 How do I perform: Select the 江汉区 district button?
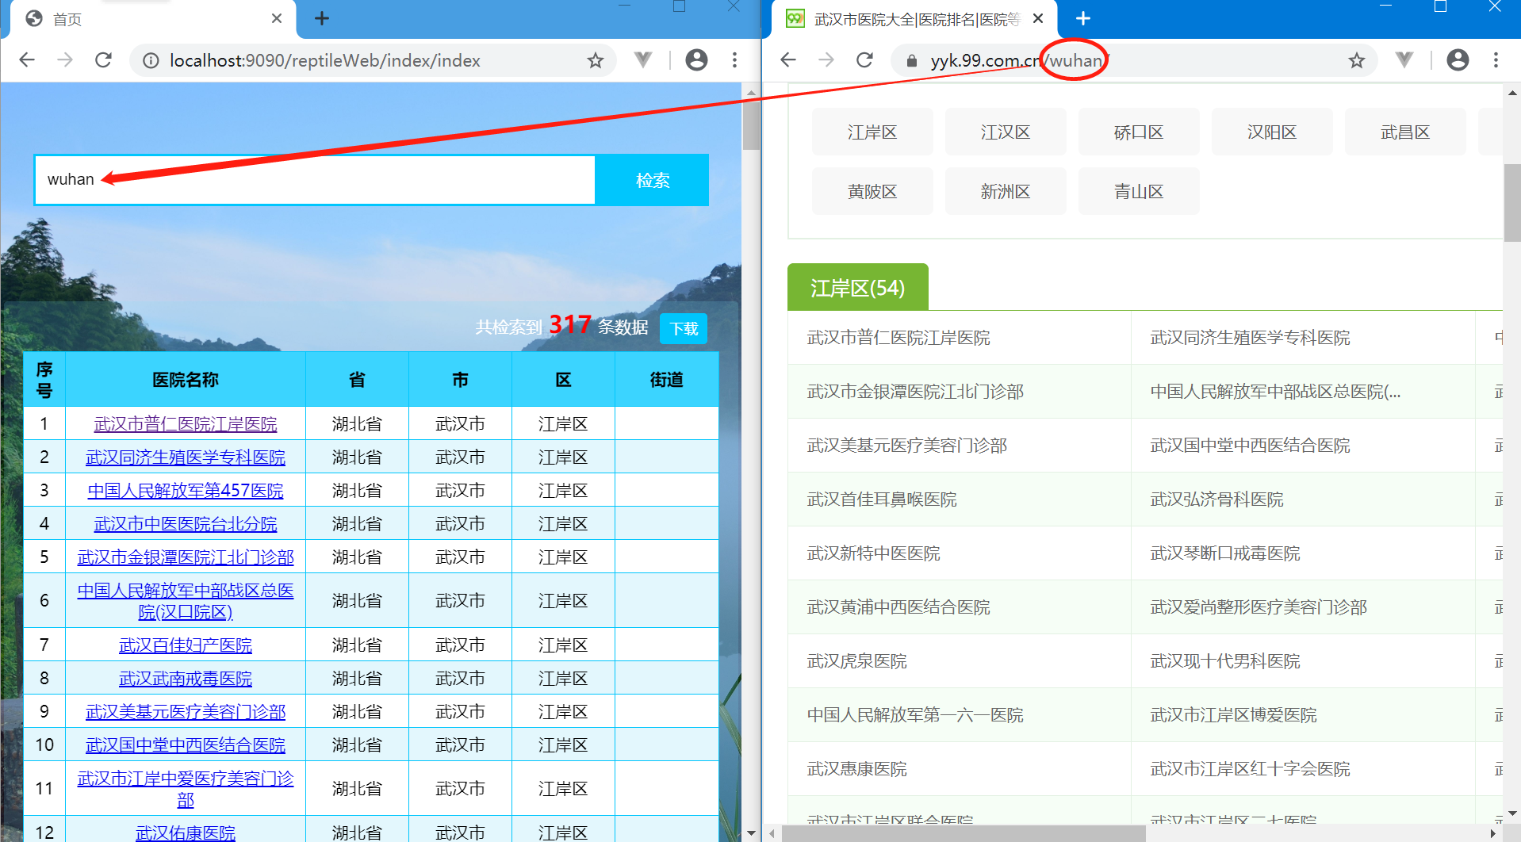pos(1006,132)
